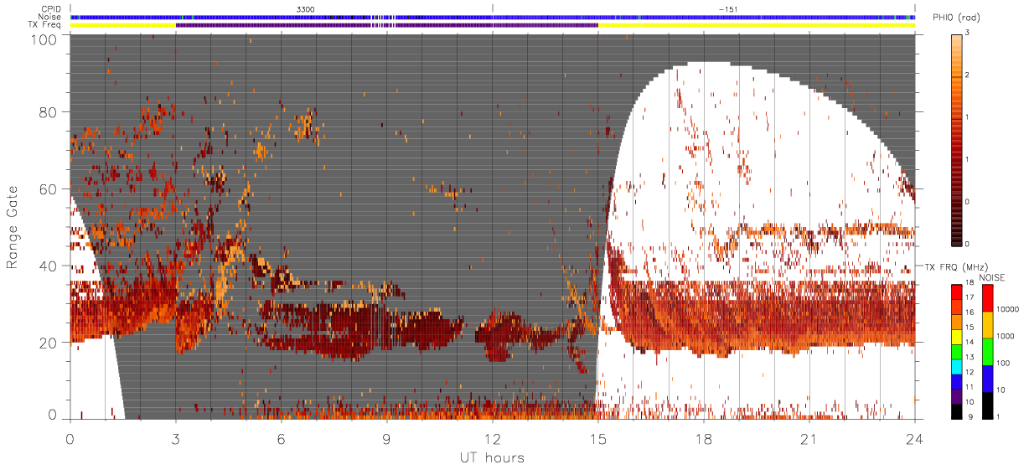This screenshot has height=475, width=1029.
Task: Pick the blue swatch in NOISE legend
Action: coord(987,379)
